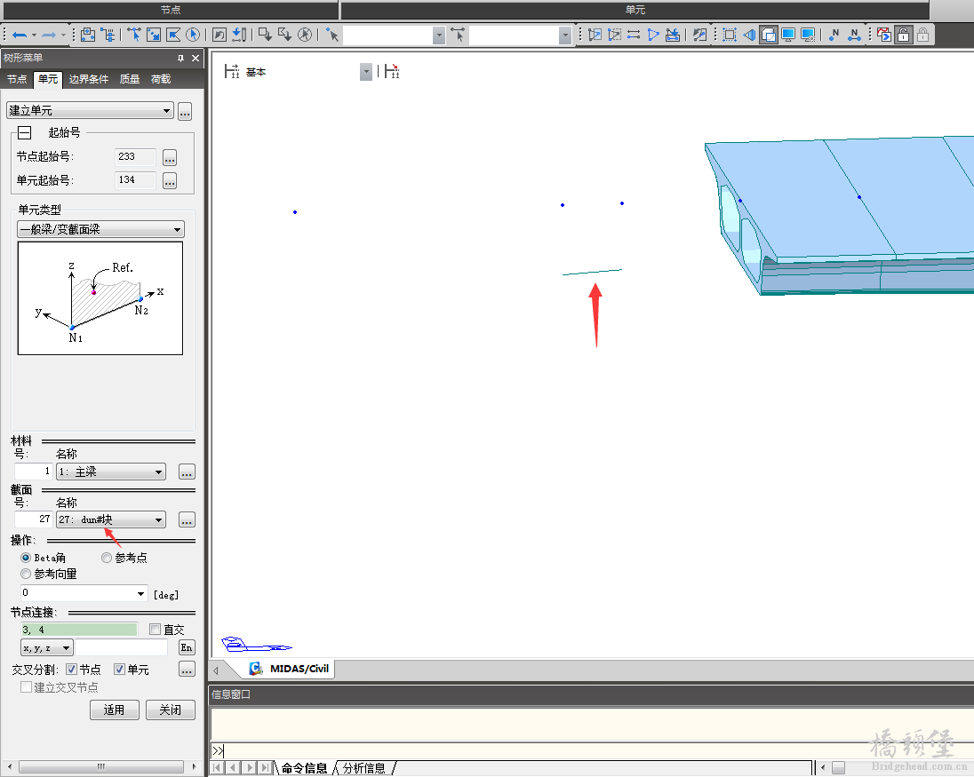Toggle the perspective view icon
The image size is (974, 777).
click(749, 35)
